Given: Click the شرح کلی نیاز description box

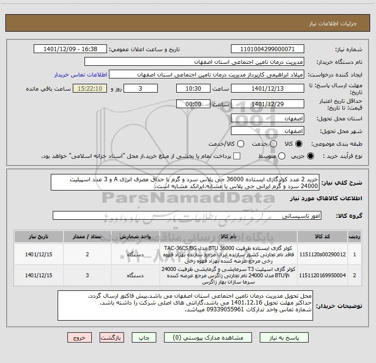Looking at the screenshot, I should click(185, 182).
